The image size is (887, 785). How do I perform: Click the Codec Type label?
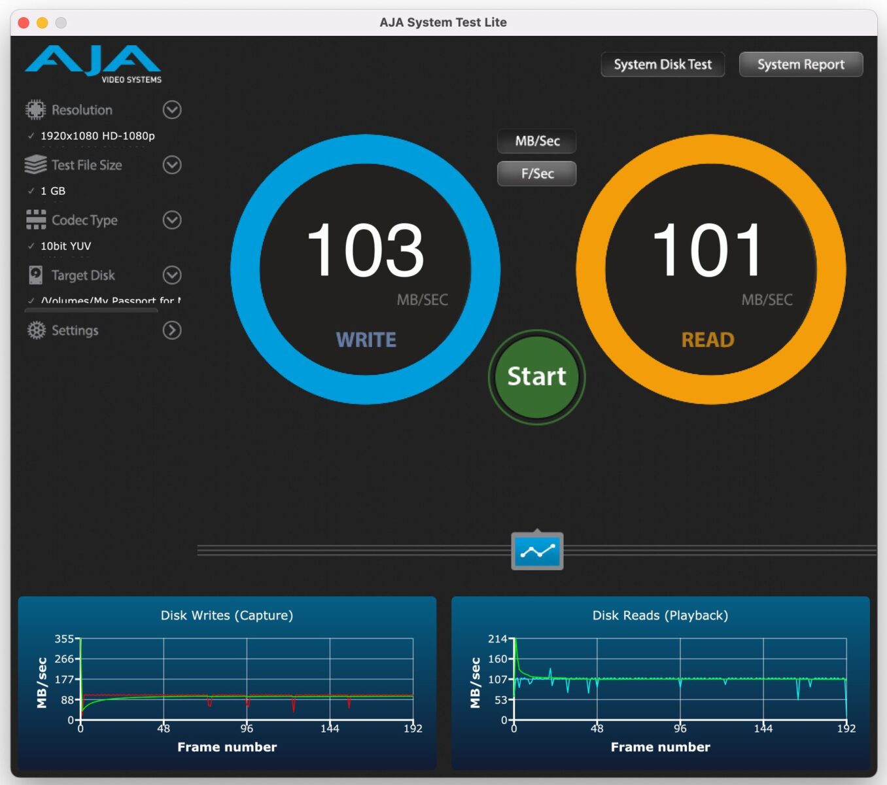84,220
